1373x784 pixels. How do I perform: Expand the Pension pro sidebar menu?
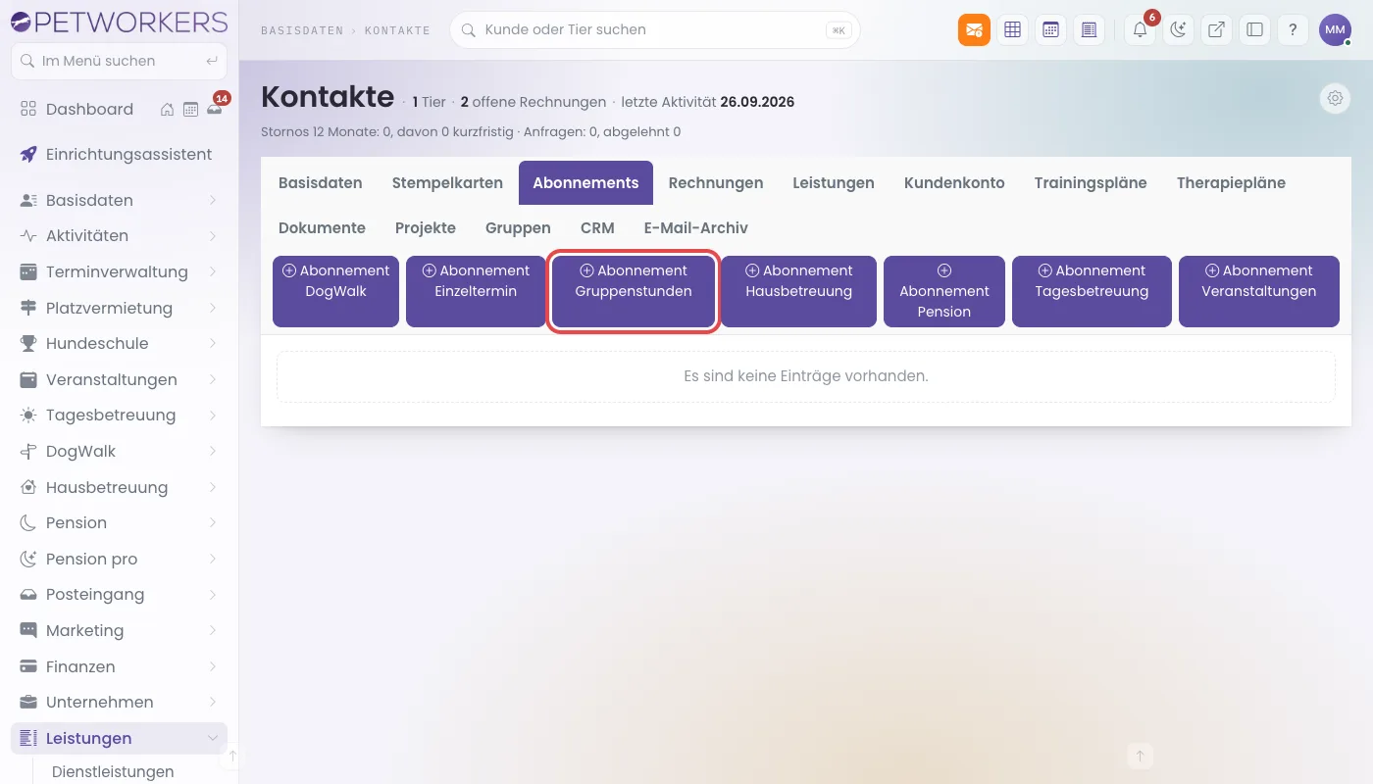(x=118, y=559)
